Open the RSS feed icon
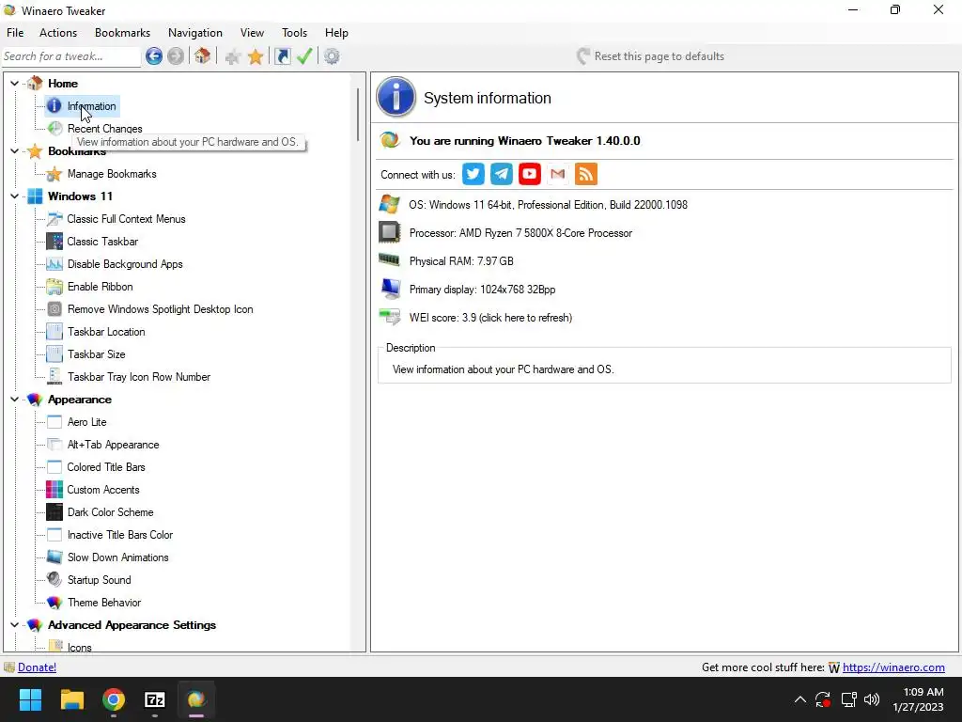The image size is (962, 722). tap(586, 174)
